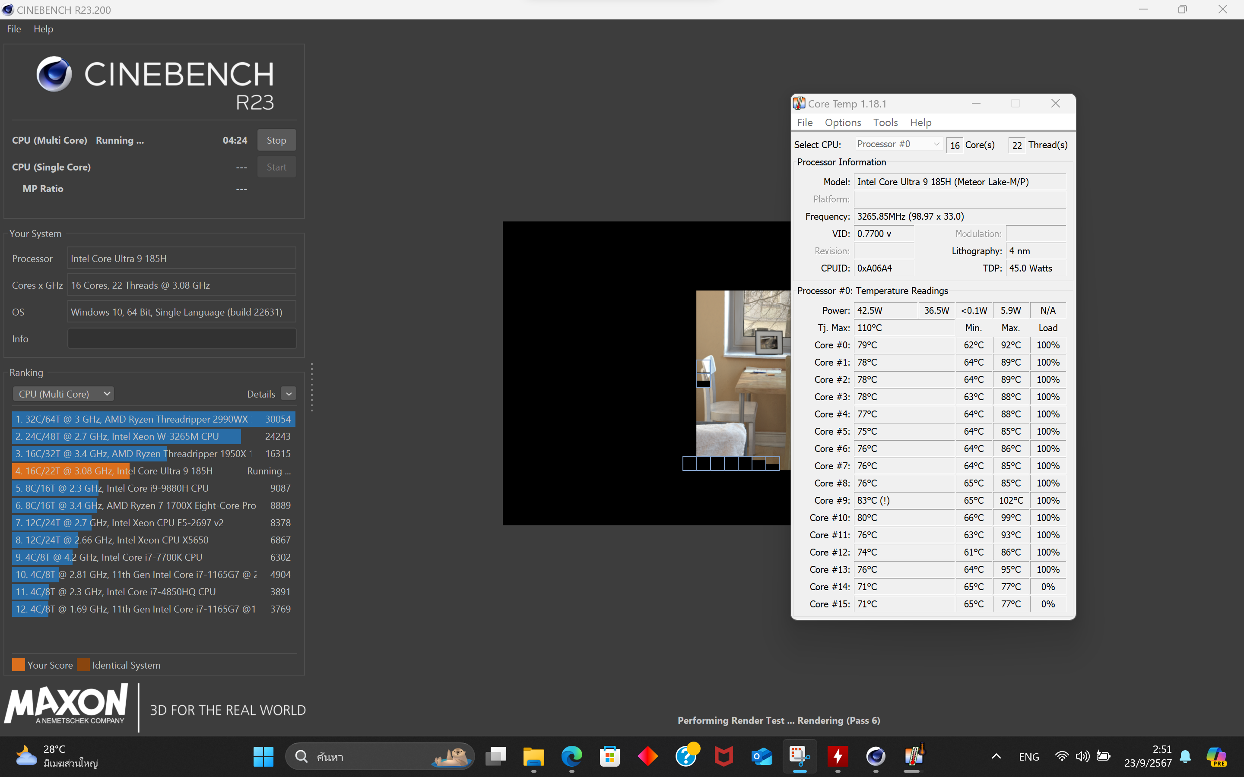Open the red lightning bolt taskbar app
Screen dimensions: 1244x777
[838, 756]
